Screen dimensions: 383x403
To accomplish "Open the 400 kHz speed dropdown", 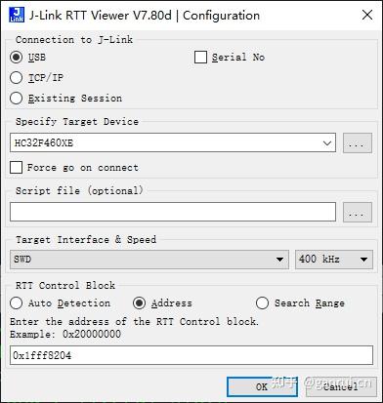I will point(334,260).
